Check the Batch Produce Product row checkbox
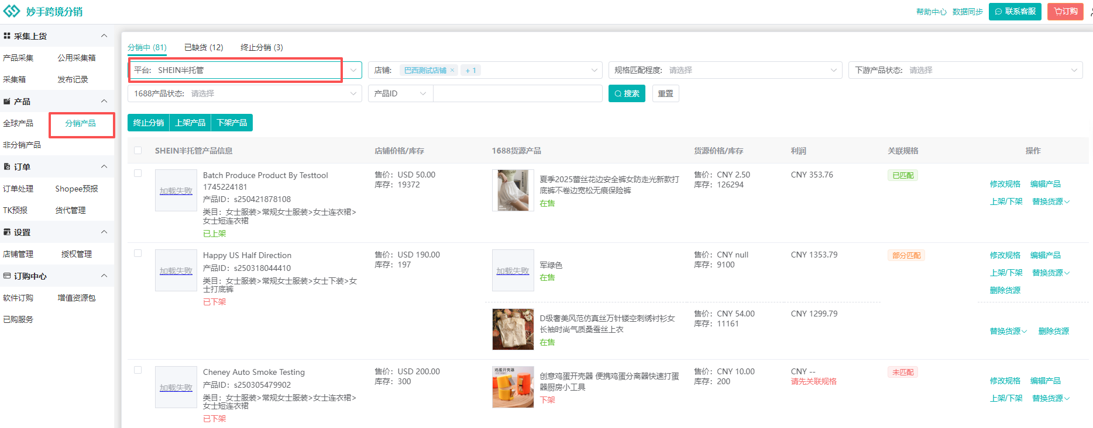The image size is (1093, 428). click(138, 173)
